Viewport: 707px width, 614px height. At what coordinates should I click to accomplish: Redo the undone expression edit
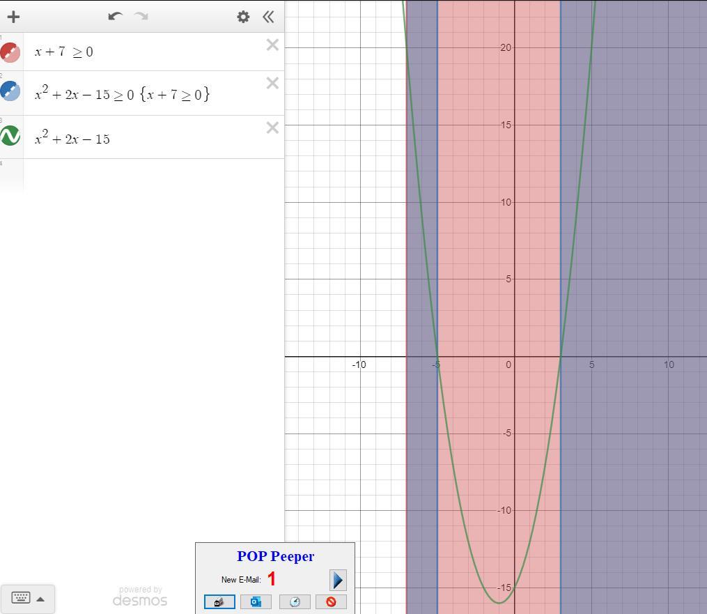coord(141,17)
